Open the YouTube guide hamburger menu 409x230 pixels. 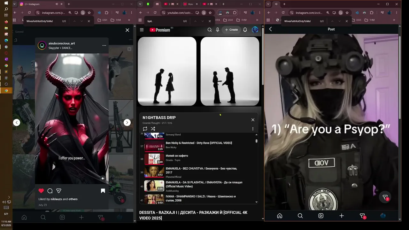[142, 30]
